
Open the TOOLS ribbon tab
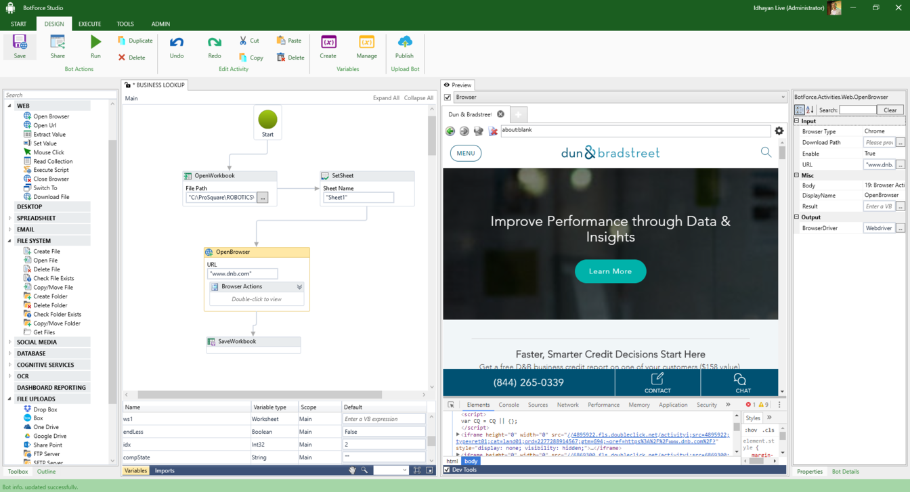point(125,24)
